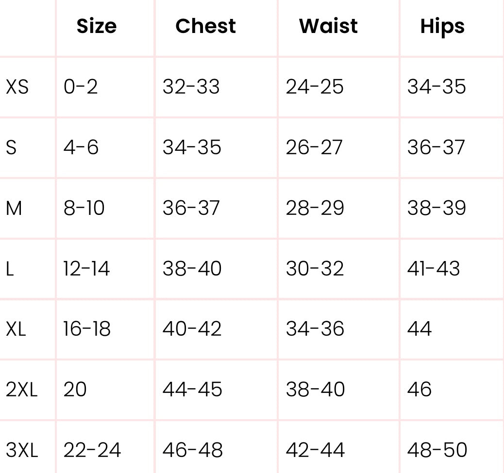The width and height of the screenshot is (504, 473).
Task: Select the 32-33 chest cell
Action: (x=191, y=87)
